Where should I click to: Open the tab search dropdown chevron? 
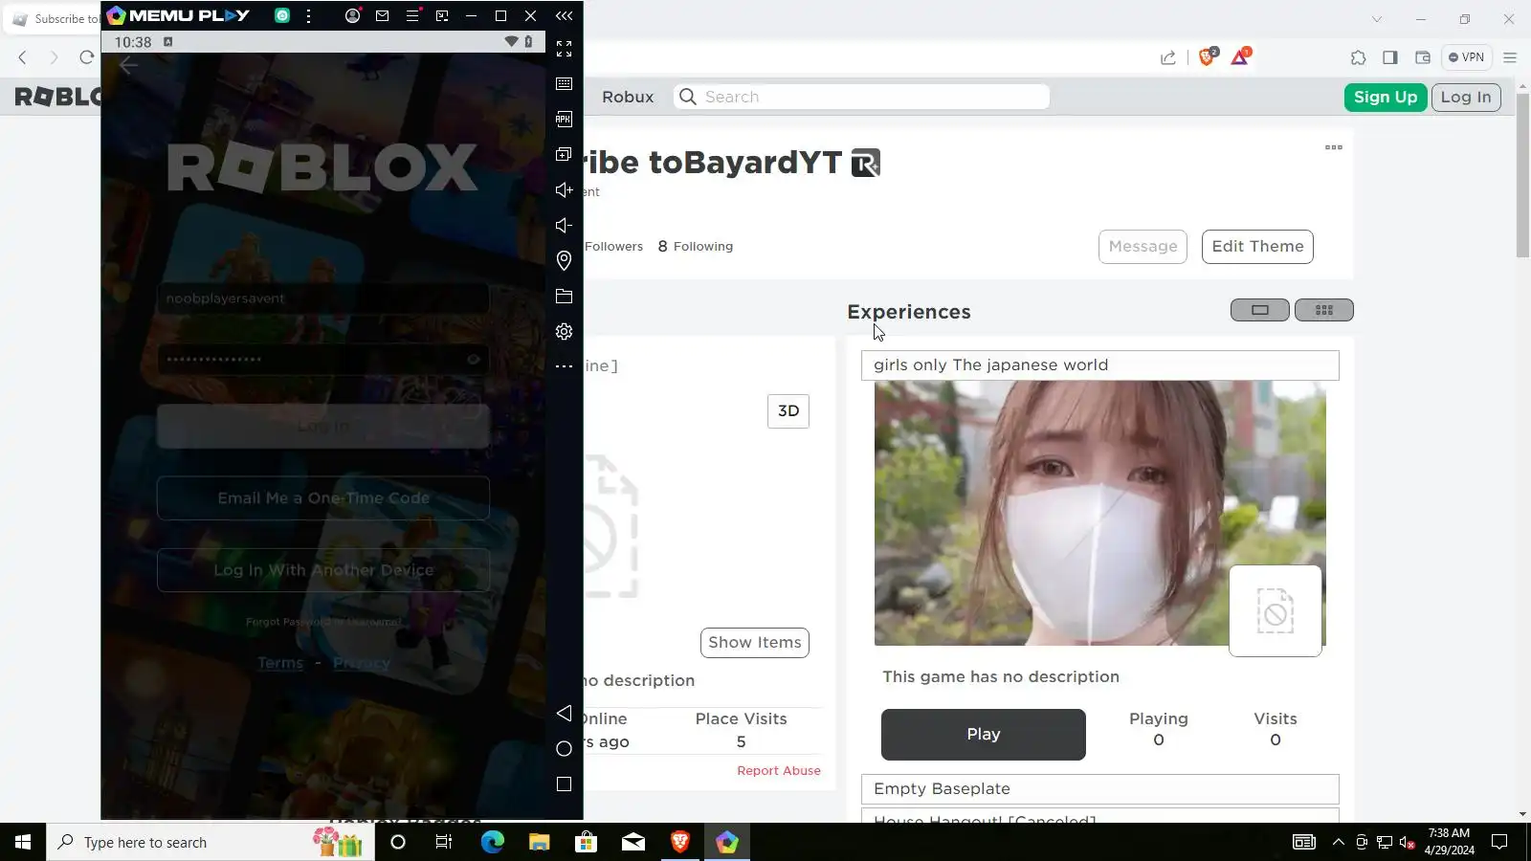[1377, 19]
